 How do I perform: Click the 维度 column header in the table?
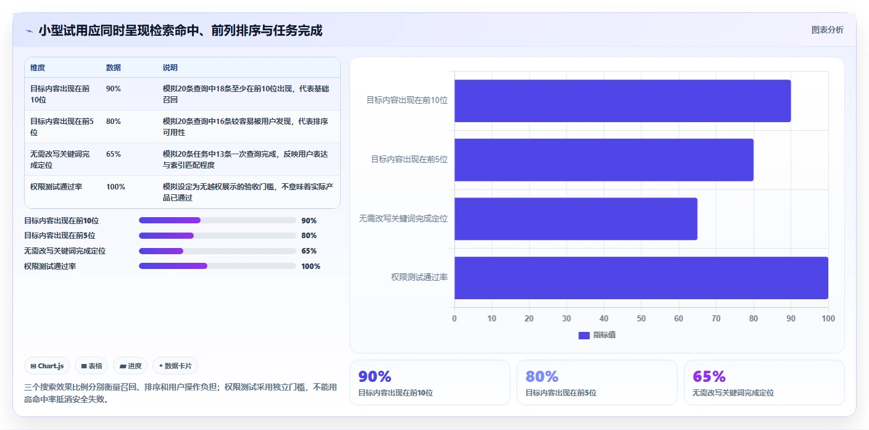point(38,67)
